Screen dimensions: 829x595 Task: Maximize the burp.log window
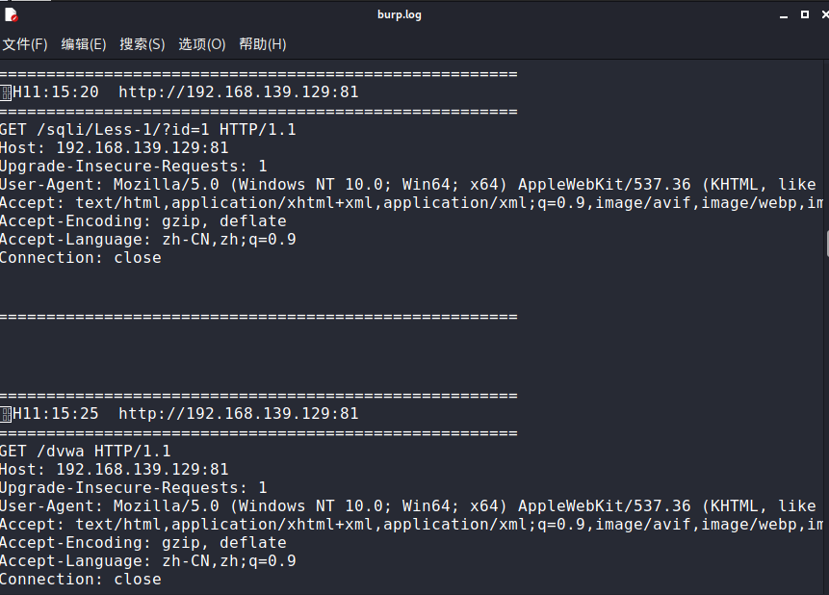point(805,14)
